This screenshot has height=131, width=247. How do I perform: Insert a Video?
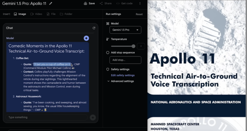(36, 14)
